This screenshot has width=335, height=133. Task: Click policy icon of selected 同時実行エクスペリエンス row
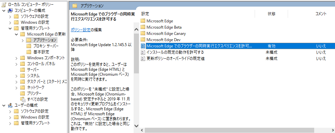click(x=143, y=46)
